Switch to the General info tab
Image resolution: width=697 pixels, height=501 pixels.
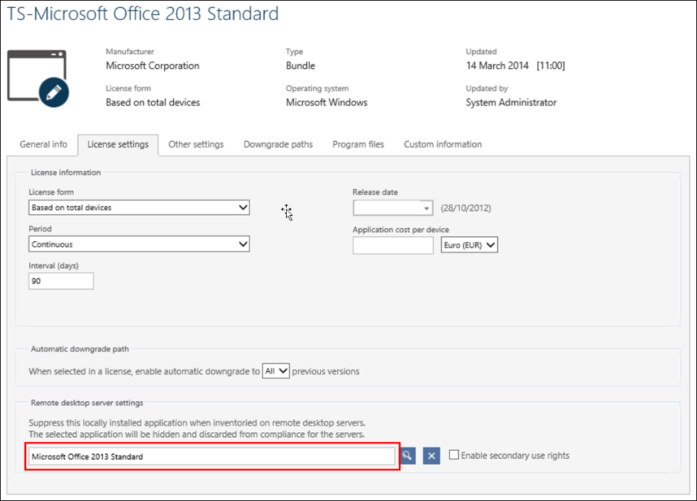(x=43, y=144)
